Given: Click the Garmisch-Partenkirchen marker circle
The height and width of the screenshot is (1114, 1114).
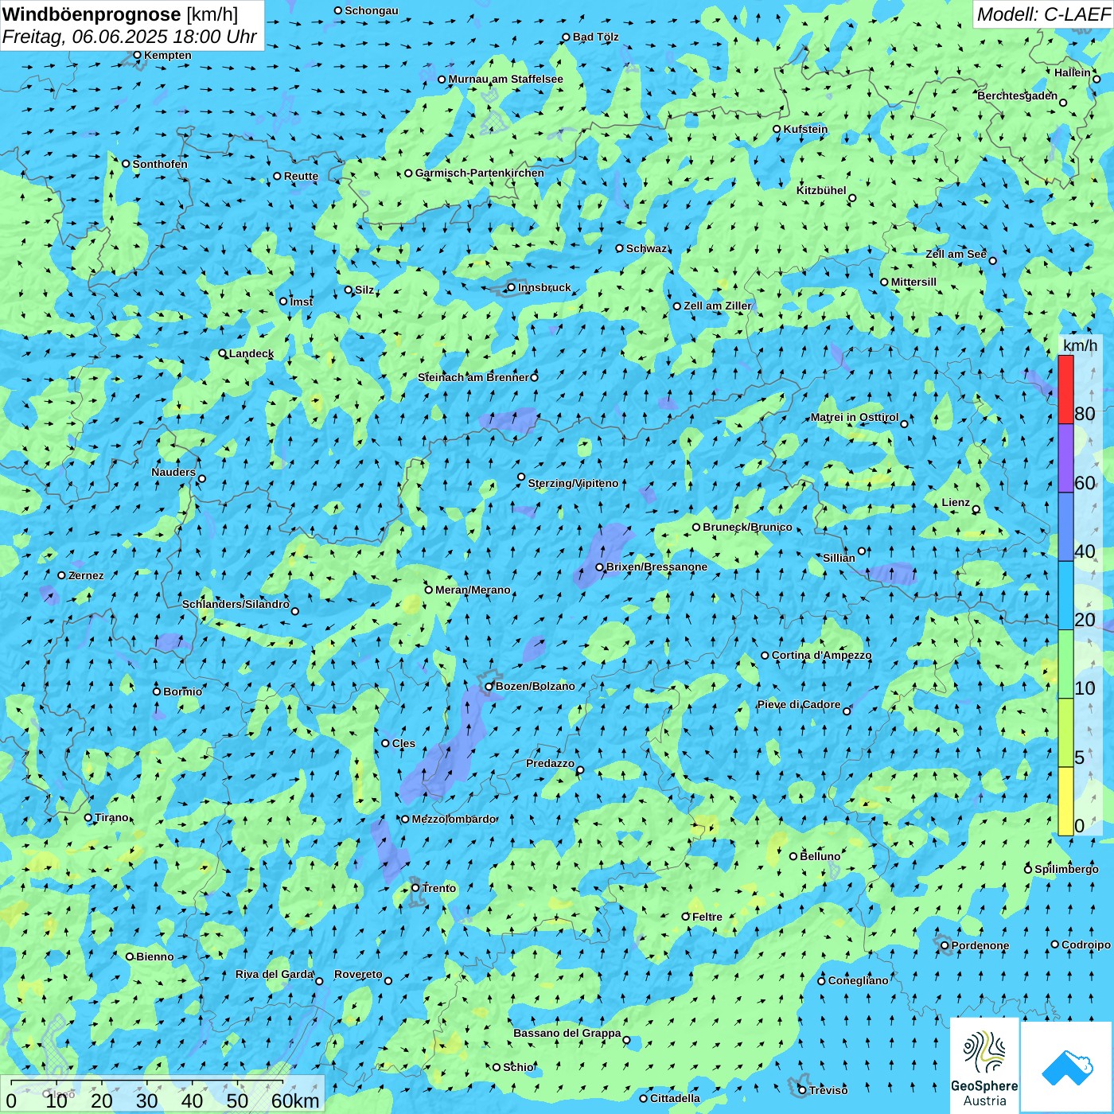Looking at the screenshot, I should coord(408,173).
